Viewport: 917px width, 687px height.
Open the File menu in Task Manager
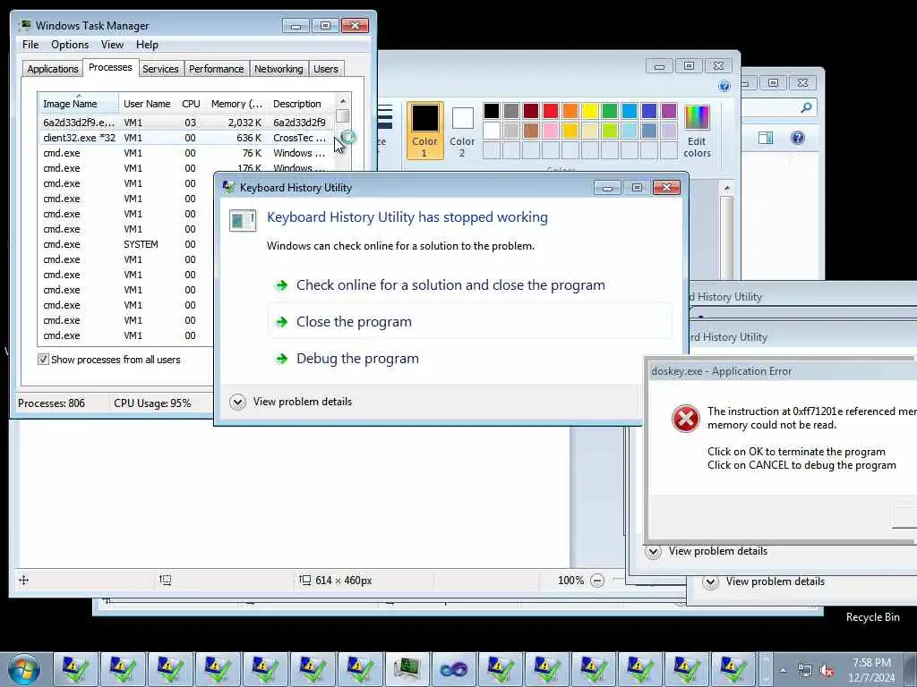[30, 45]
